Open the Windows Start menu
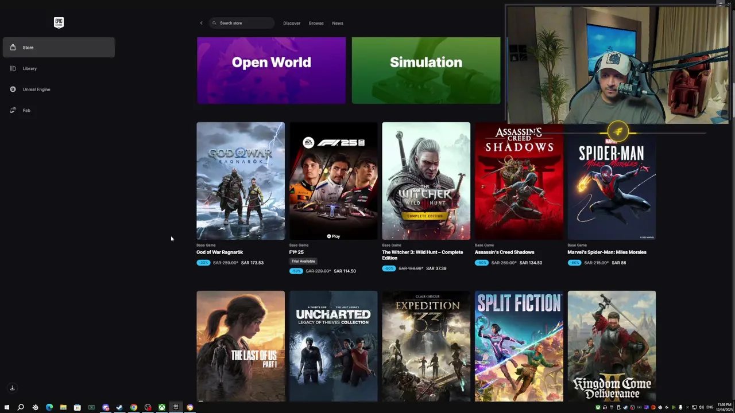 (x=7, y=407)
